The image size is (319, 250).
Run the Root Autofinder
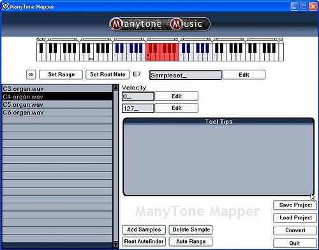(x=144, y=242)
